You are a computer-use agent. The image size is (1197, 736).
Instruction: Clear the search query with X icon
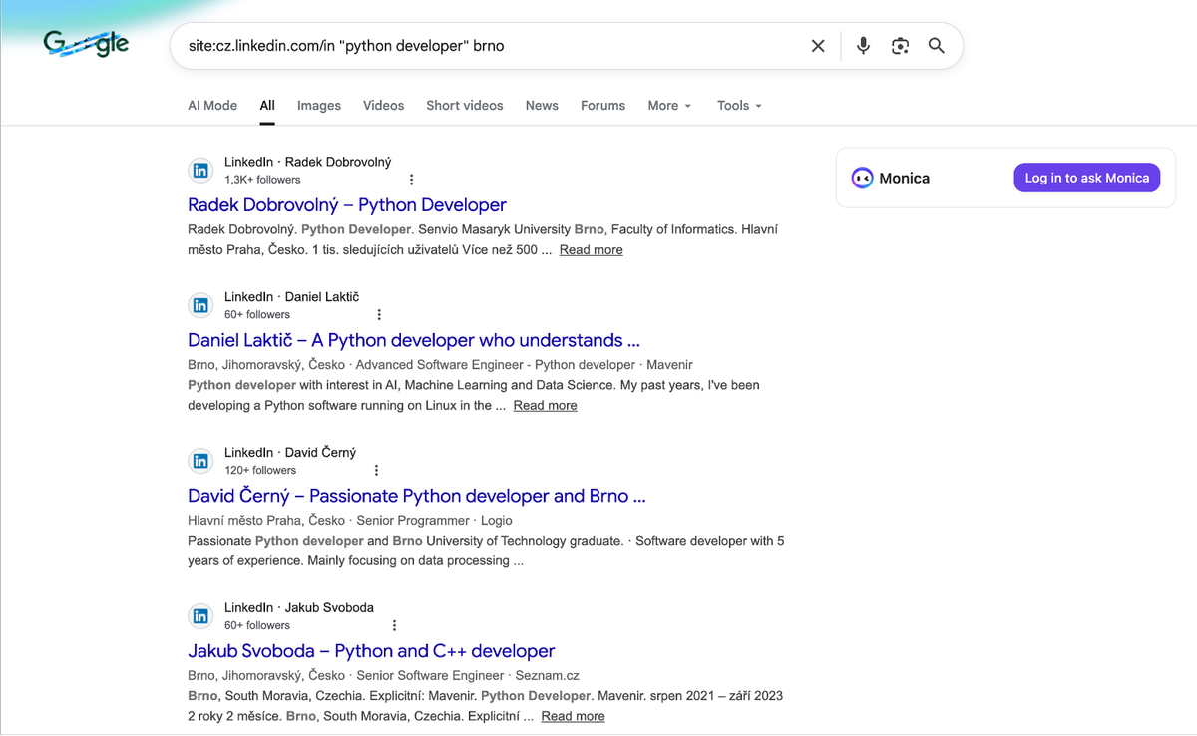pos(818,46)
